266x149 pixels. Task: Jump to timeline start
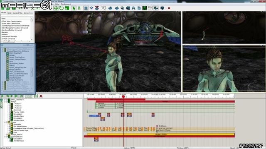tap(2, 96)
